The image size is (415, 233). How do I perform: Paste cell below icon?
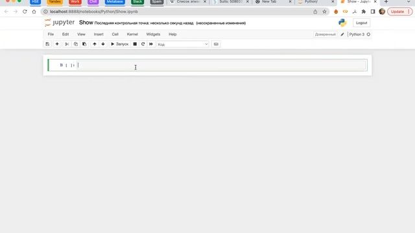point(84,44)
